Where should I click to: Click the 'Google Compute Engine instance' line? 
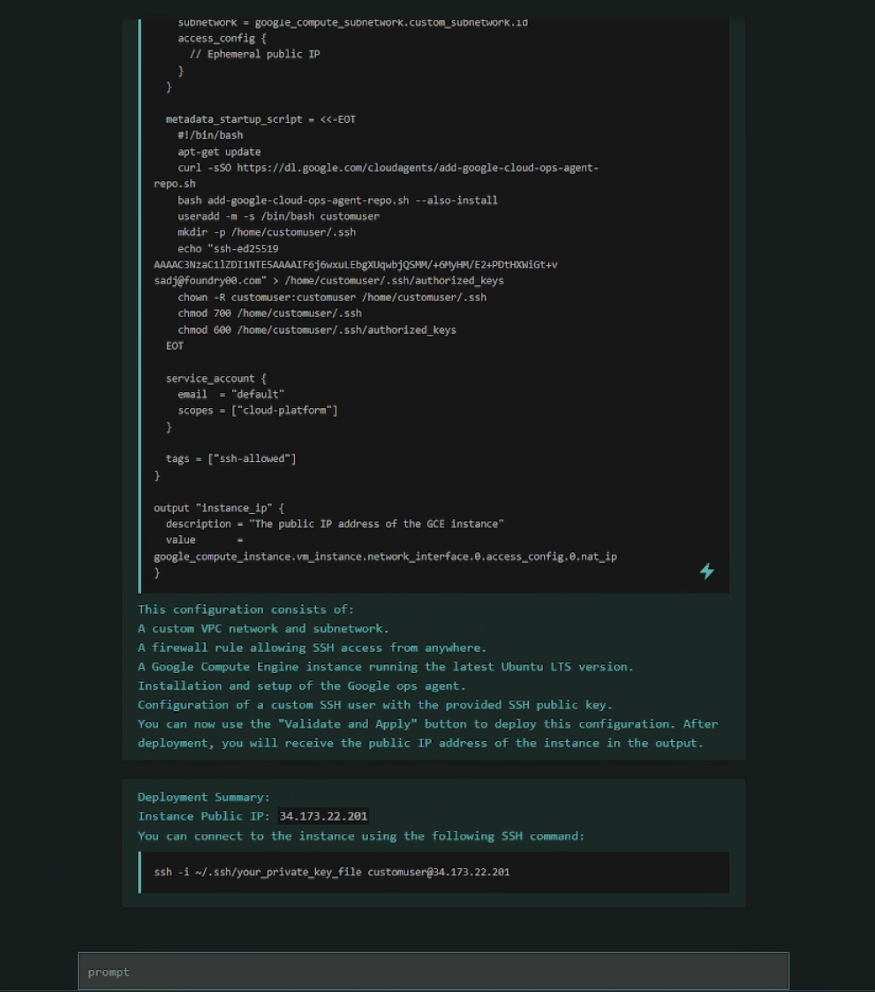pos(386,667)
